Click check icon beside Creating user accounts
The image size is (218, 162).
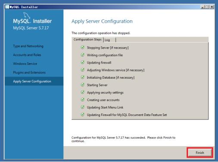82,99
